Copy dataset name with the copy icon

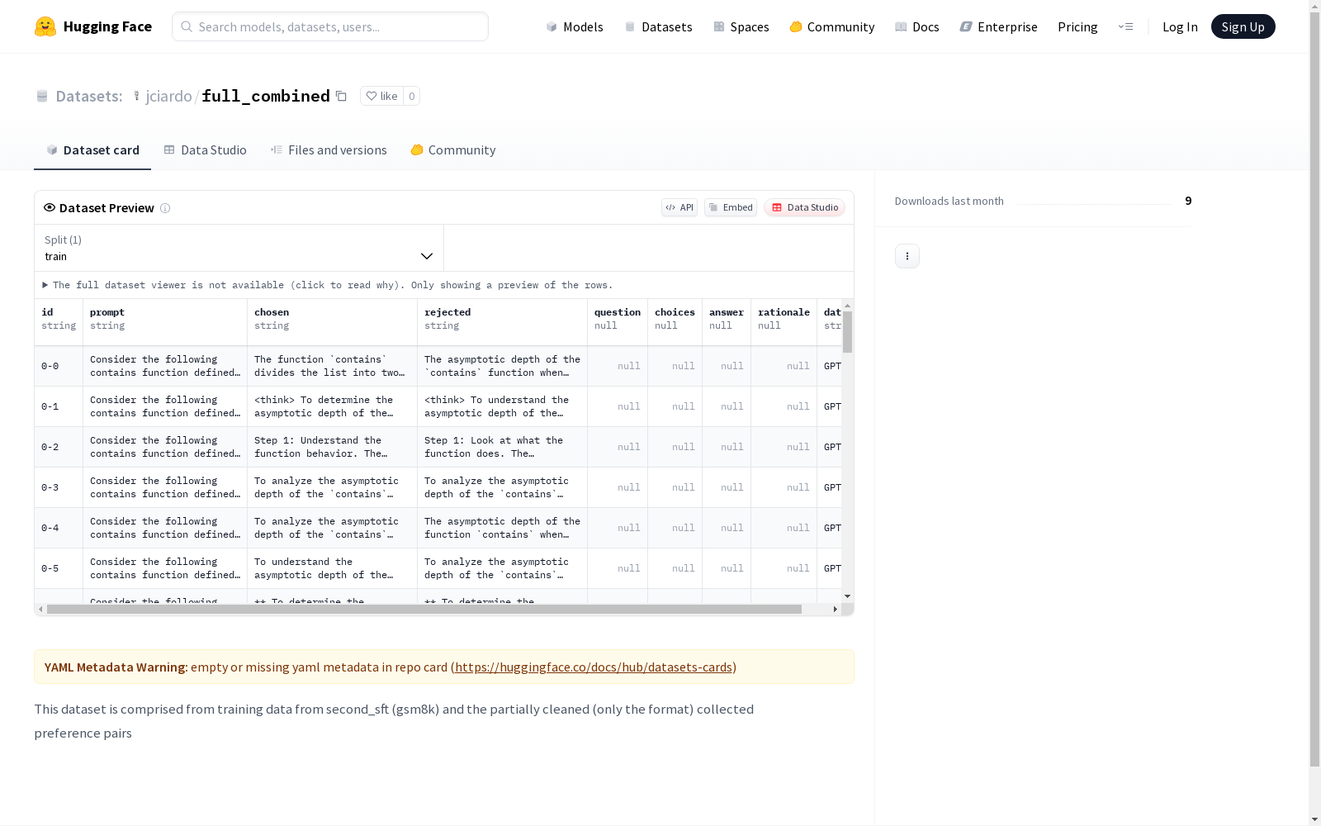(341, 96)
